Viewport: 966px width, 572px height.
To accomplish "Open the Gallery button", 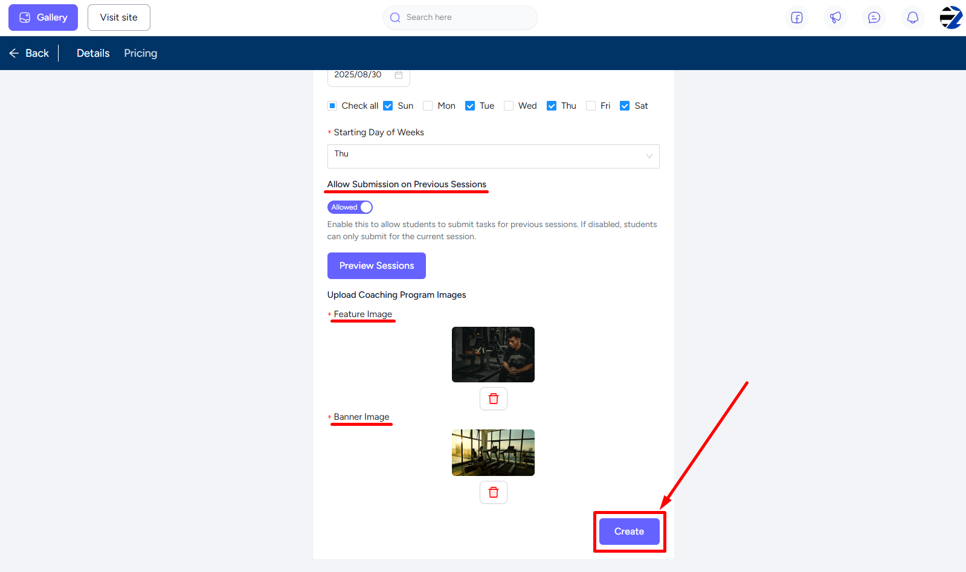I will pos(43,18).
